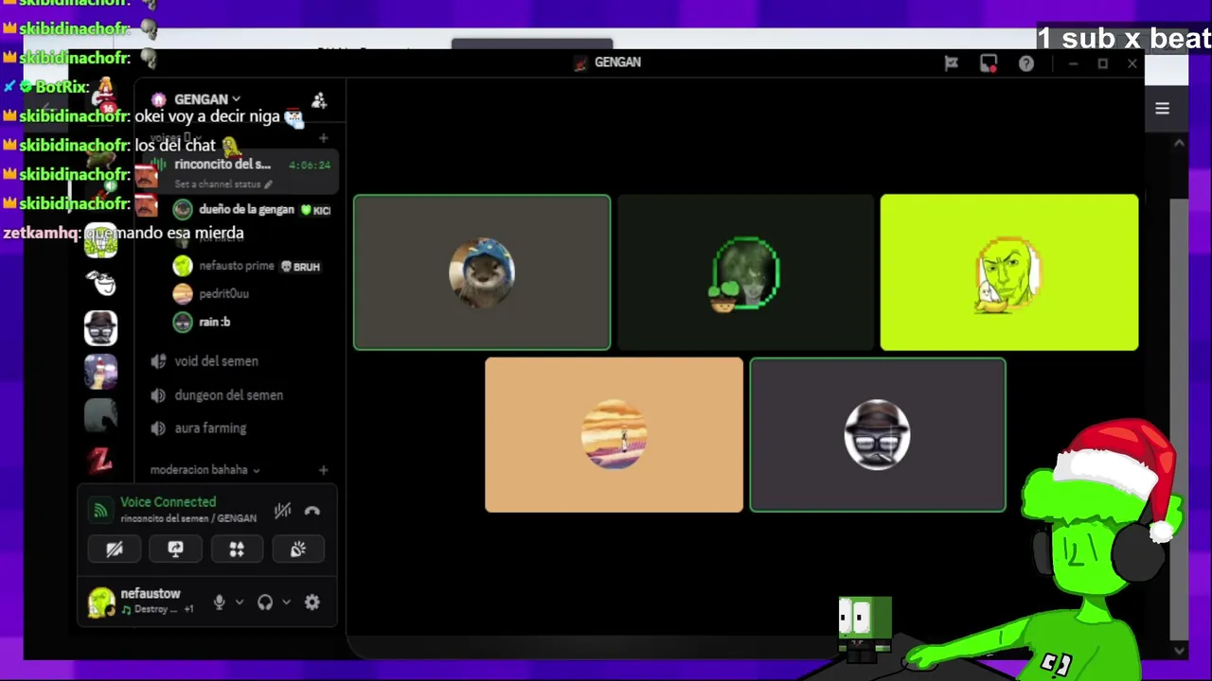Viewport: 1212px width, 681px height.
Task: Click the BRUH tag next to nefausto prime
Action: [300, 267]
